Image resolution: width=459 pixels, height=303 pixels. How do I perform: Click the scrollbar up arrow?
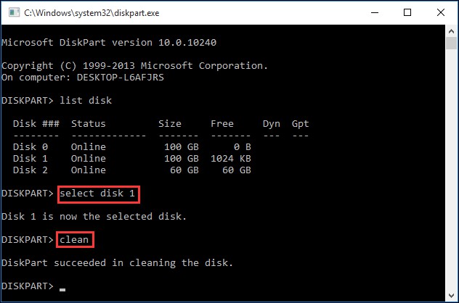point(451,31)
